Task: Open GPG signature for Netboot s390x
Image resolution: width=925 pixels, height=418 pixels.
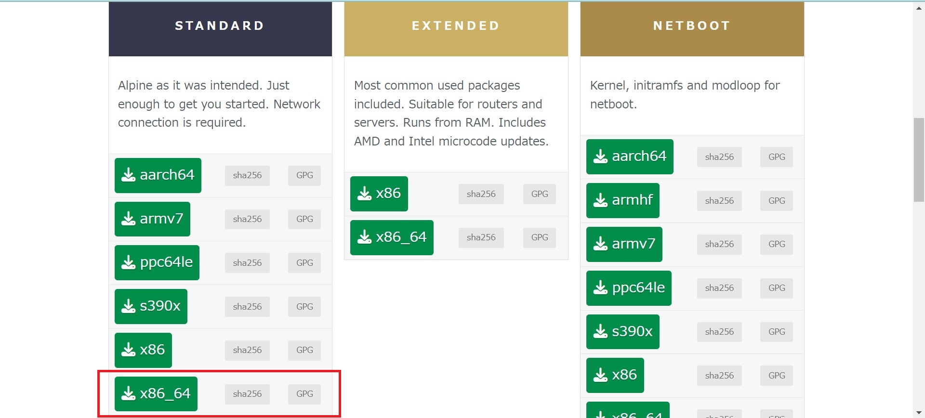Action: [777, 332]
